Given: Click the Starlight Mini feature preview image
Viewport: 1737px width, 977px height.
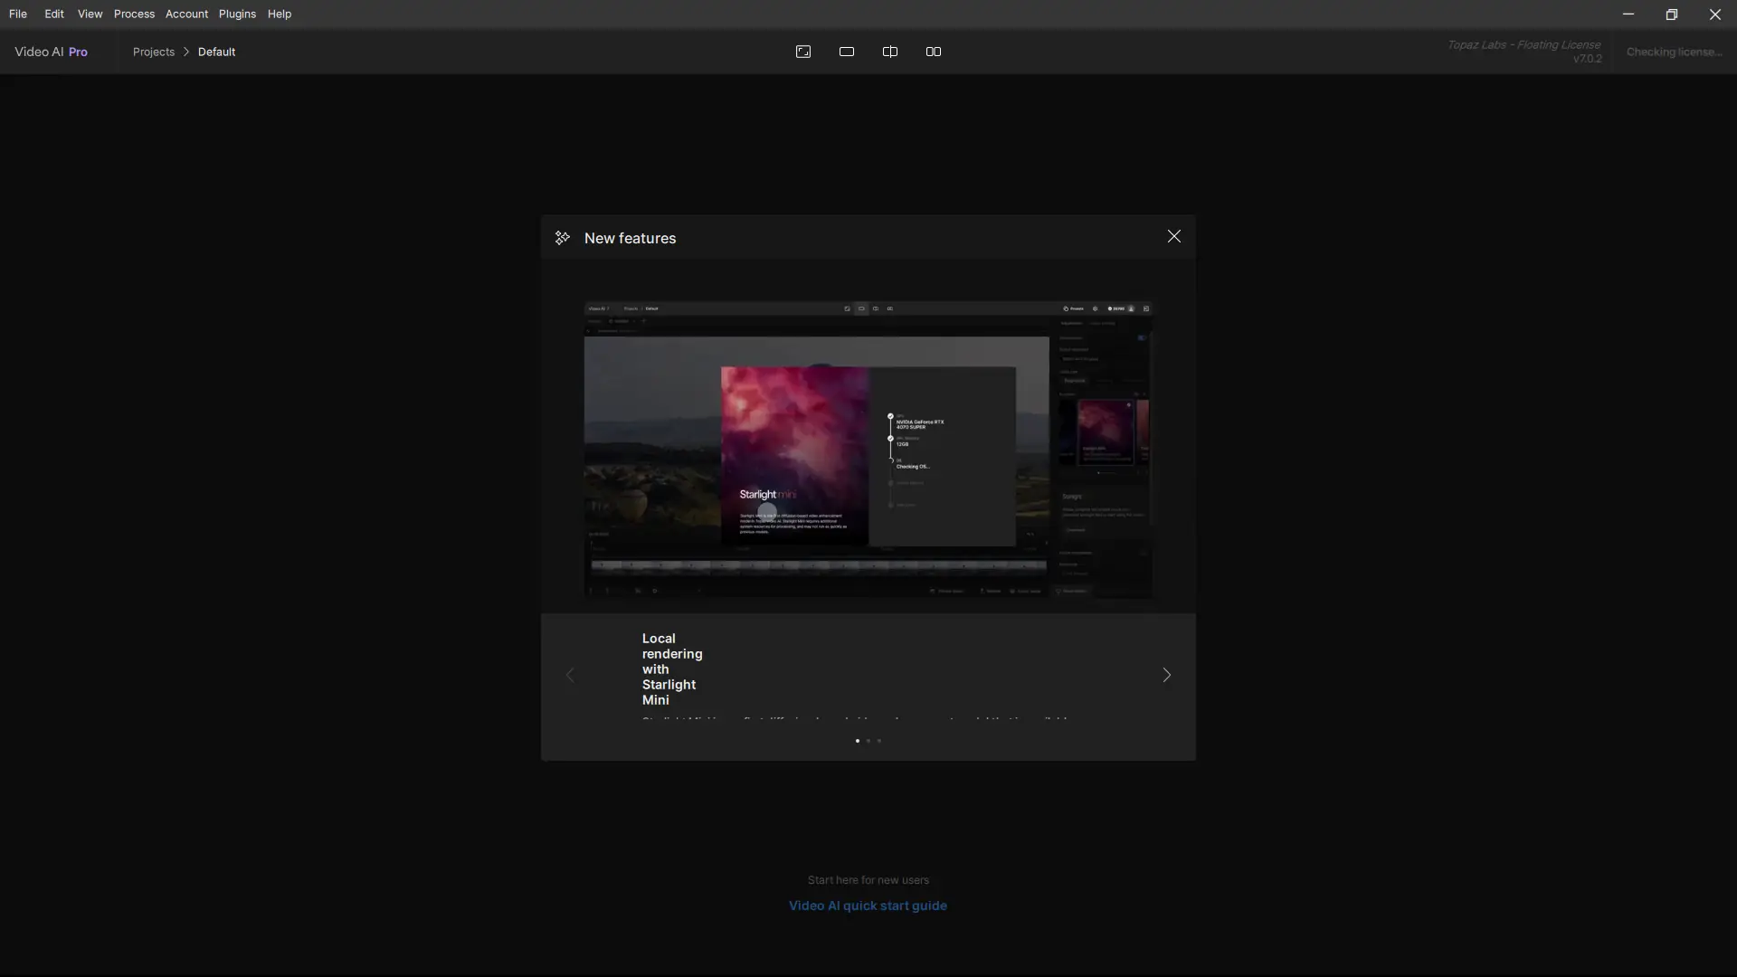Looking at the screenshot, I should (x=868, y=450).
